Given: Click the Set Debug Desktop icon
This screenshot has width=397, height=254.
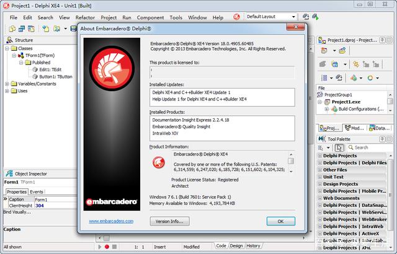Looking at the screenshot, I should click(x=315, y=17).
